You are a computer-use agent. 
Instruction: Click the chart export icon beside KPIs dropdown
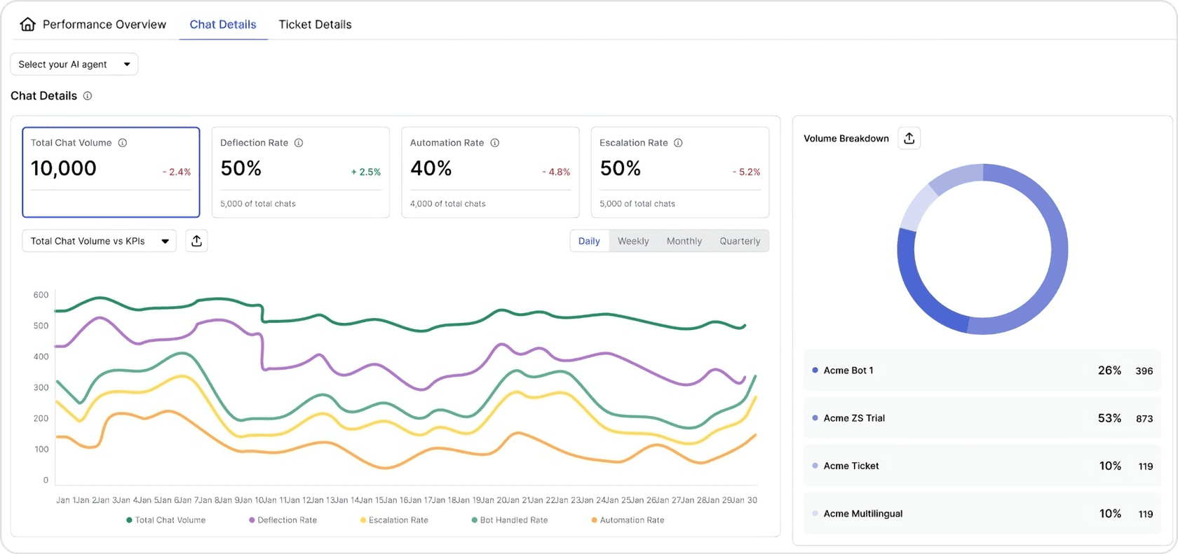click(x=196, y=241)
